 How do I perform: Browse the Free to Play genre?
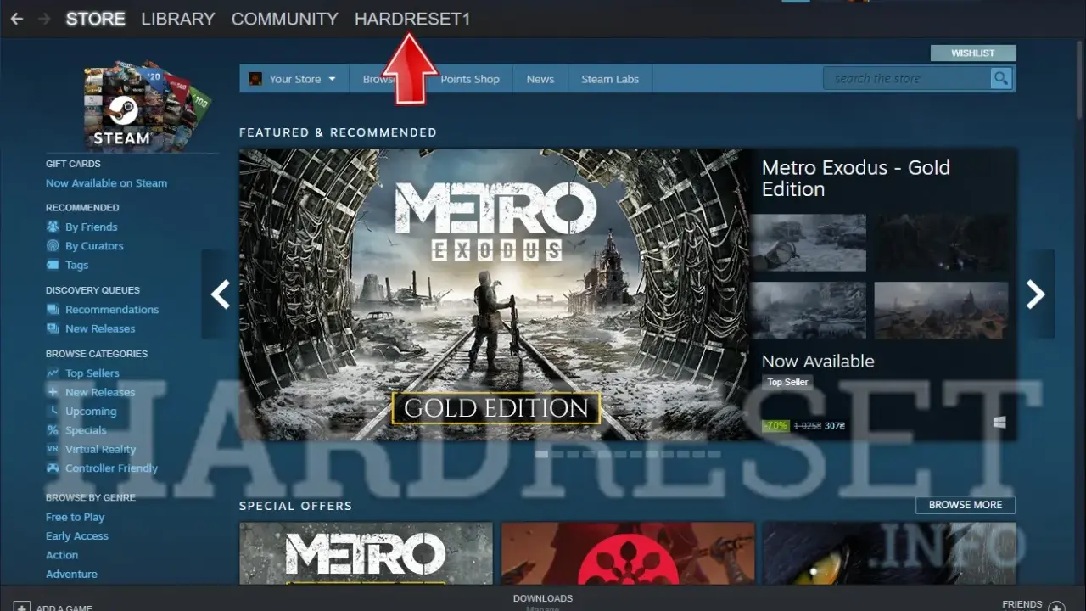[75, 517]
